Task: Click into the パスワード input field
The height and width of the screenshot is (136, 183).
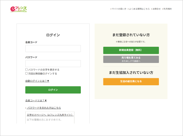Action: coord(53,64)
